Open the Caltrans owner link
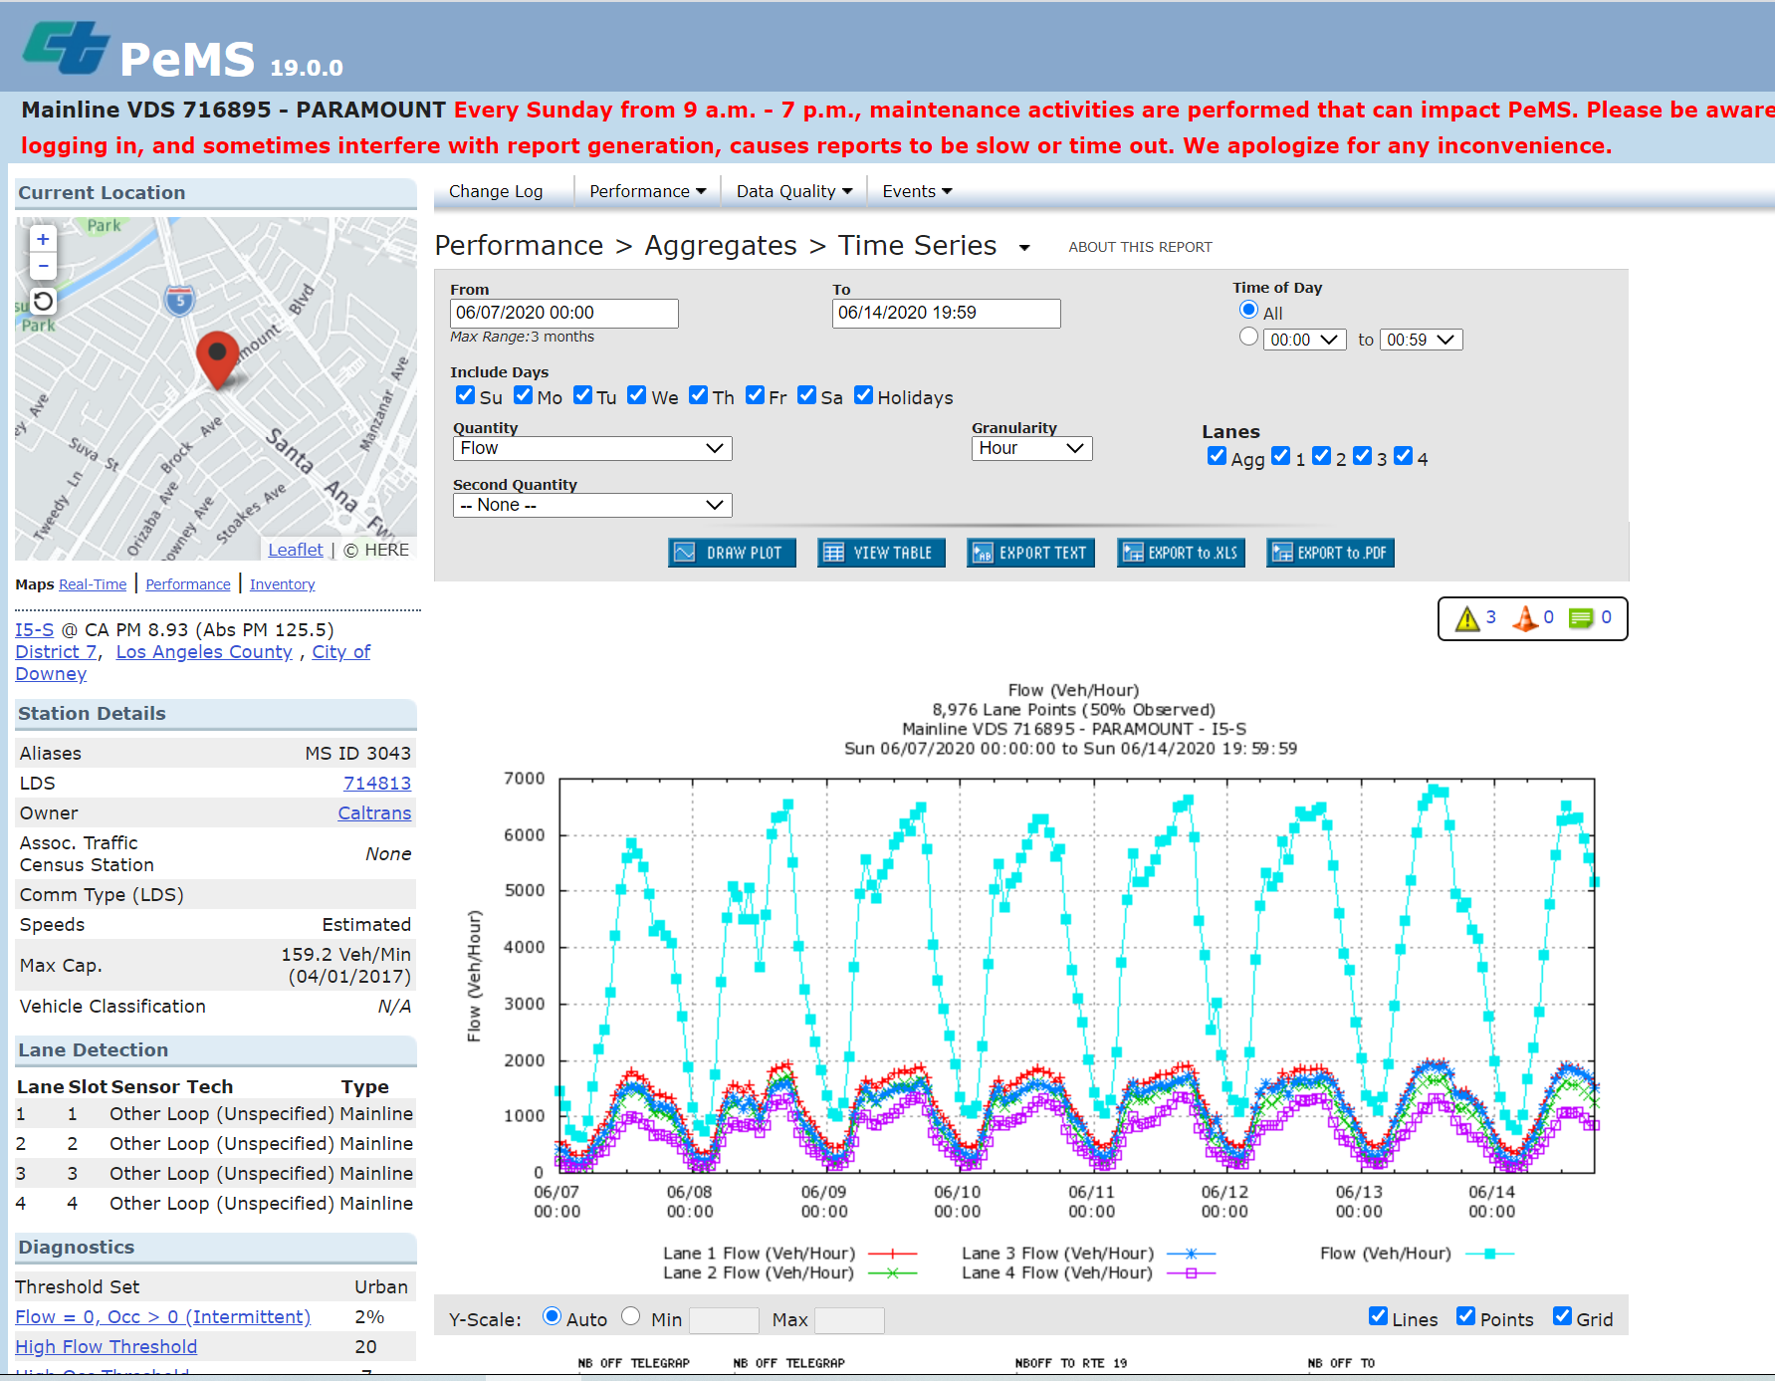This screenshot has height=1381, width=1775. pos(374,813)
